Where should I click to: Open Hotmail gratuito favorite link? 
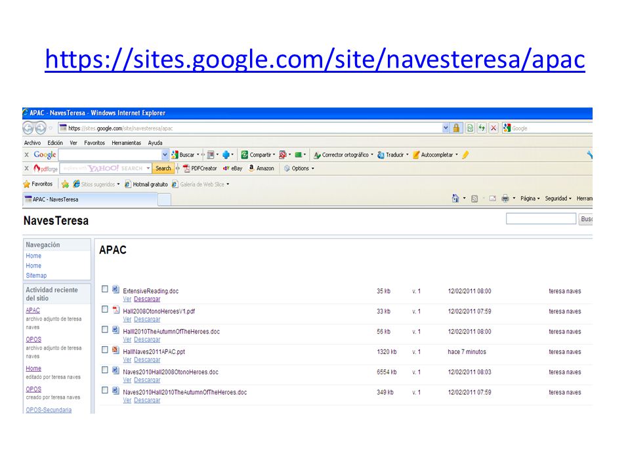[x=146, y=184]
